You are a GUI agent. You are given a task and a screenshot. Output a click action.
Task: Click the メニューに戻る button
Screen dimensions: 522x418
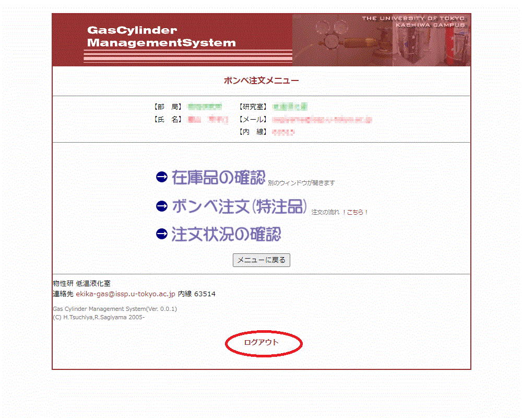coord(262,260)
